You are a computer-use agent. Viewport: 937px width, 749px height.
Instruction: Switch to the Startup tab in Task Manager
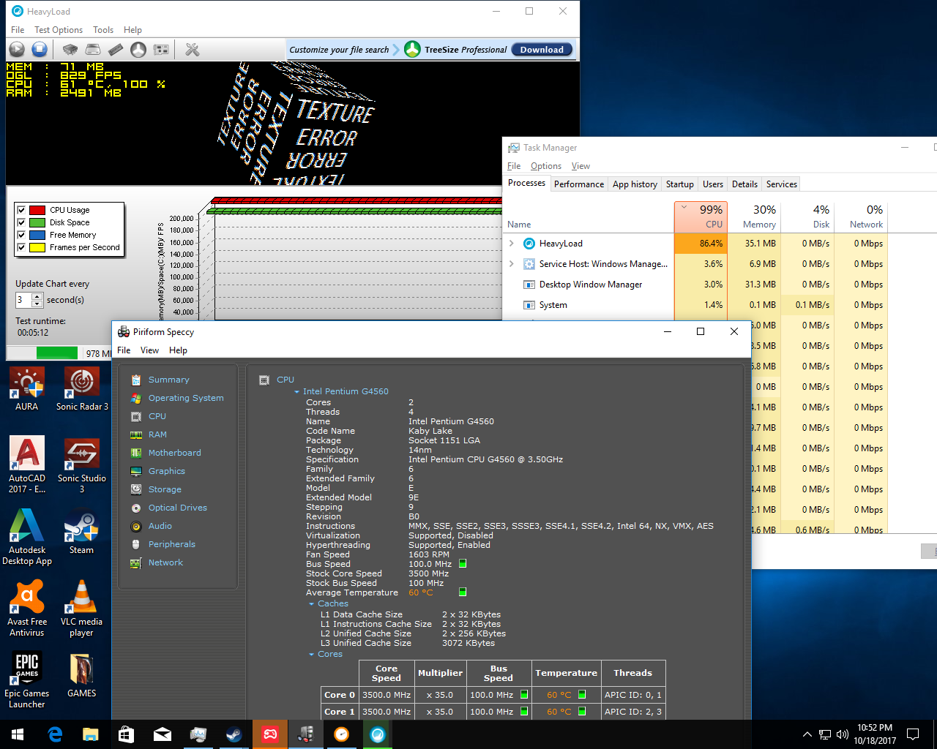(x=679, y=184)
